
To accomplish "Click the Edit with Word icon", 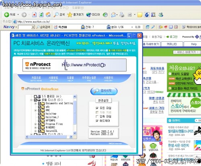I will 130,15.
